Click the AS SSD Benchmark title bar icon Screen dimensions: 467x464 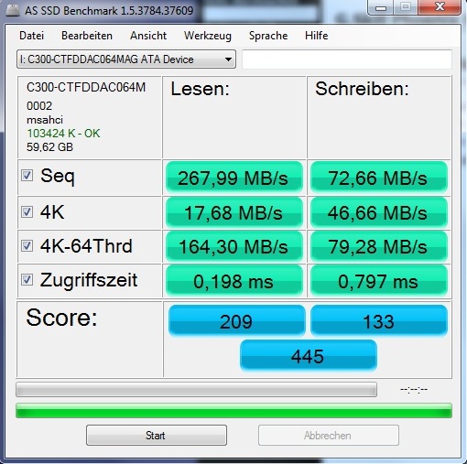[12, 10]
